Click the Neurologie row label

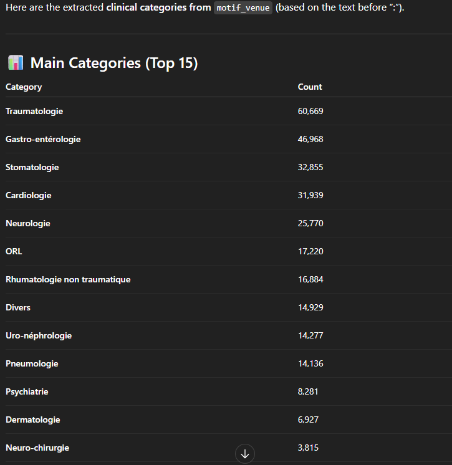point(28,223)
